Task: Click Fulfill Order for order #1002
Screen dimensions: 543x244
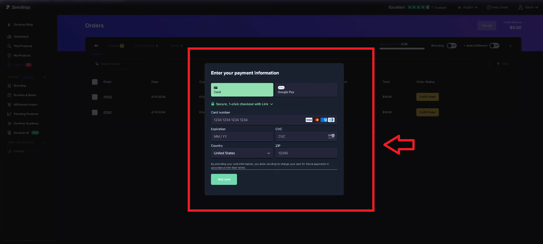Action: 428,97
